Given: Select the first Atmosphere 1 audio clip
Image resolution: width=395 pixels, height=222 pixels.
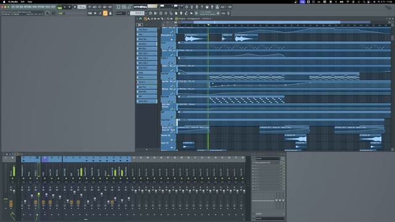Looking at the screenshot, I should click(196, 38).
